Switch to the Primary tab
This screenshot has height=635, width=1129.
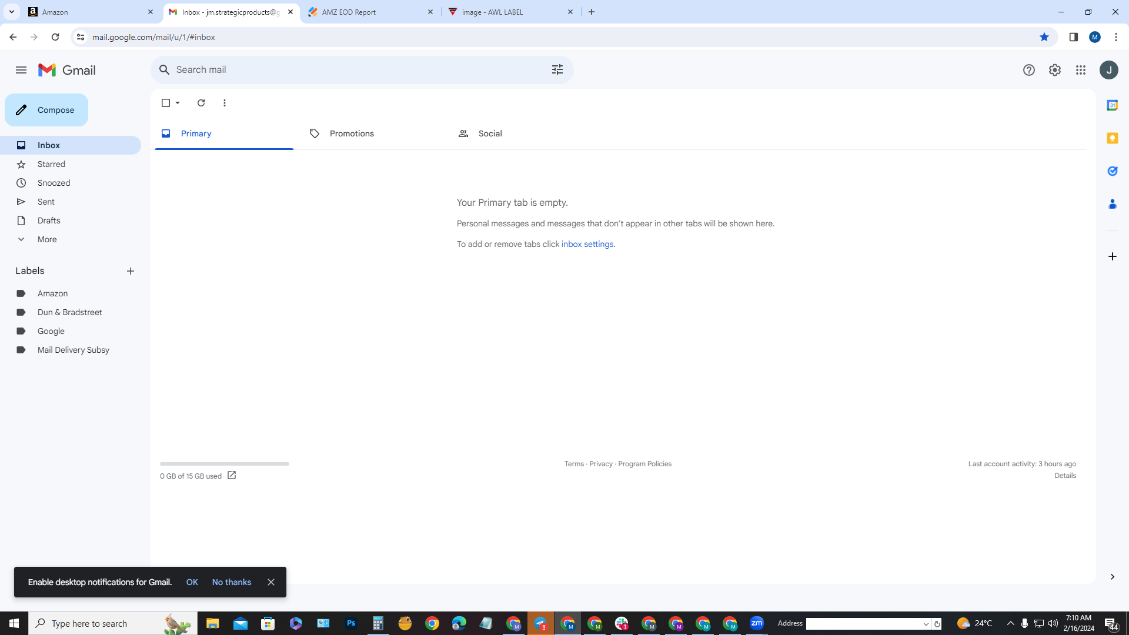click(224, 133)
